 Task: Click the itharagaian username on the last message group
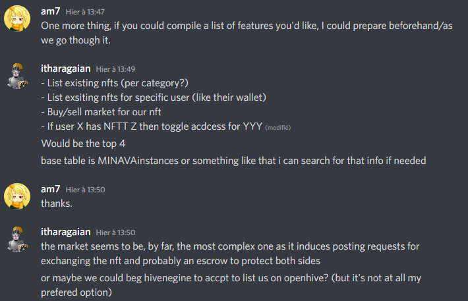65,232
